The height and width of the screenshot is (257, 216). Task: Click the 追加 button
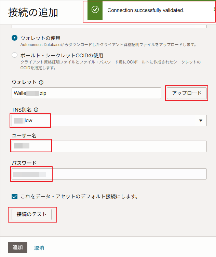coord(17,247)
